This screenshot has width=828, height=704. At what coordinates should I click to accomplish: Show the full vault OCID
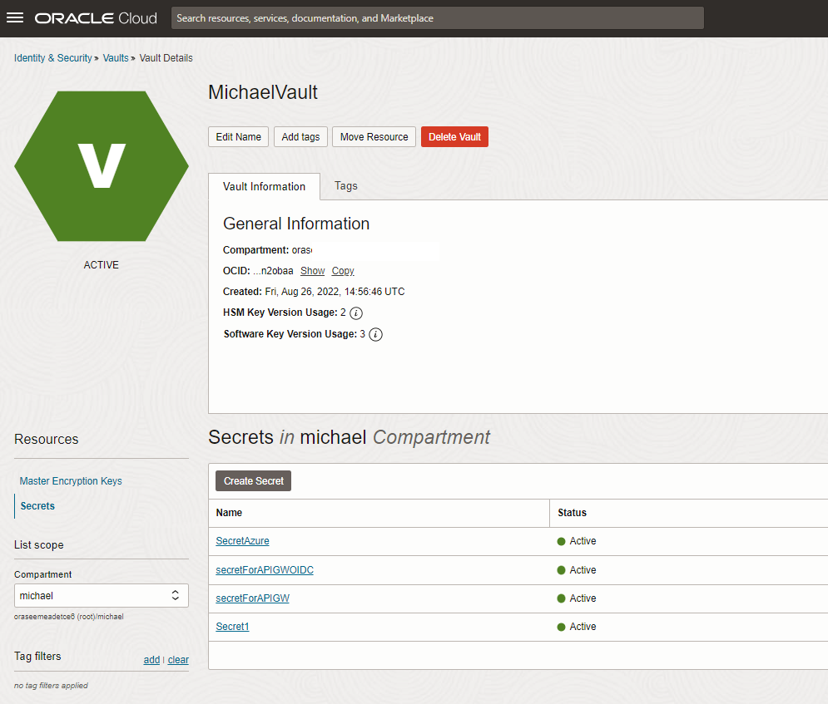pyautogui.click(x=313, y=271)
